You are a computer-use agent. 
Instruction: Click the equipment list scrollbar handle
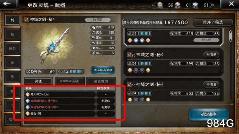coord(231,36)
